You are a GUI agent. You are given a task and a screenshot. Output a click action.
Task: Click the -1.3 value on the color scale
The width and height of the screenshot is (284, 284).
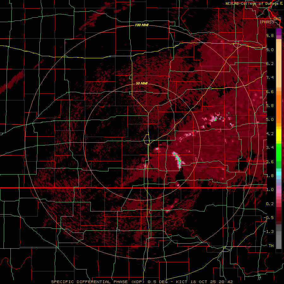point(269,232)
